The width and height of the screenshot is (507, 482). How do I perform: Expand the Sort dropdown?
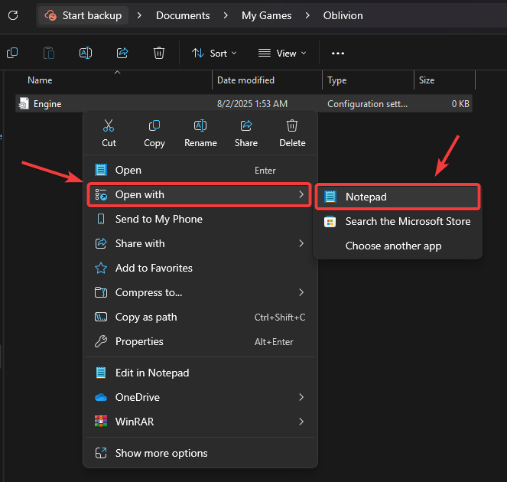click(x=214, y=53)
